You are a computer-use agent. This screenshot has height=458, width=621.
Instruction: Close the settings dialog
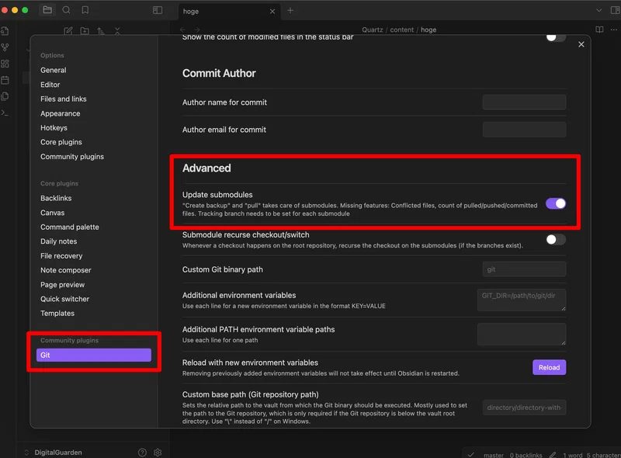581,44
